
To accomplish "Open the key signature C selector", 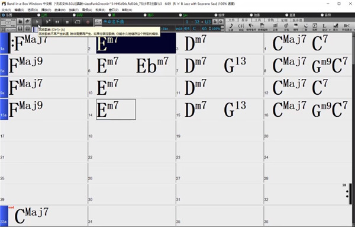I will pos(194,28).
